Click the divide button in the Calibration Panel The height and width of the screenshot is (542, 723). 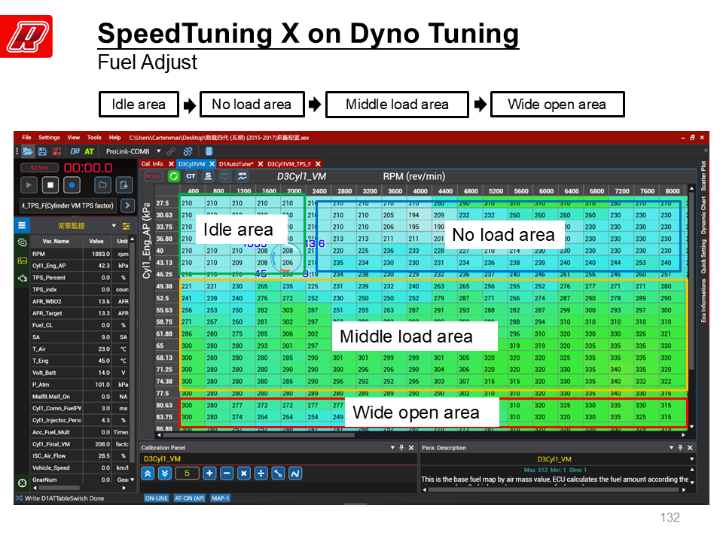click(x=261, y=473)
